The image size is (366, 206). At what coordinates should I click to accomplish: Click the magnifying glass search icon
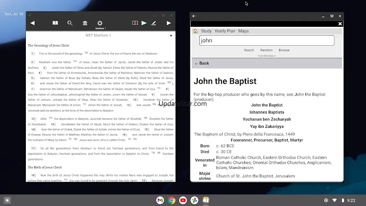(70, 23)
